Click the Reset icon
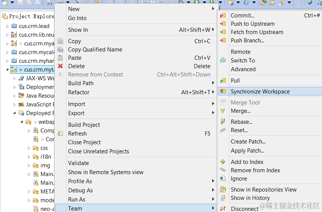This screenshot has width=322, height=212. click(x=223, y=130)
